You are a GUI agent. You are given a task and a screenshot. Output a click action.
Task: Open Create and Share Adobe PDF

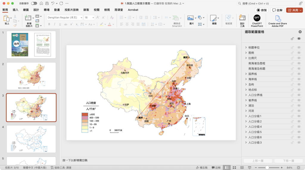[x=278, y=18]
